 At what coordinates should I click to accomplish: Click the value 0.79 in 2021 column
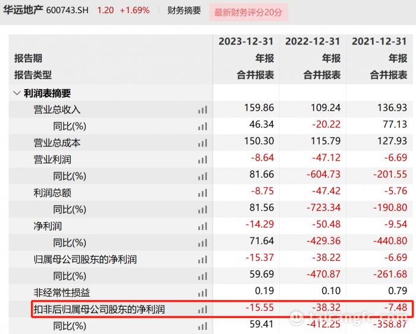398,291
